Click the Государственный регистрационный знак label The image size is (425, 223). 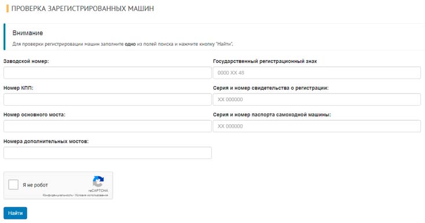point(265,61)
